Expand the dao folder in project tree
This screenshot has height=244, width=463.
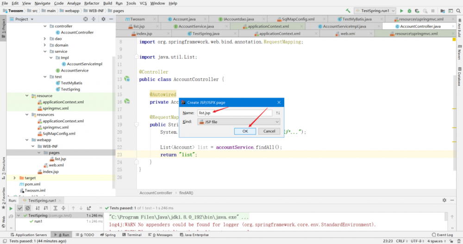[x=45, y=39]
